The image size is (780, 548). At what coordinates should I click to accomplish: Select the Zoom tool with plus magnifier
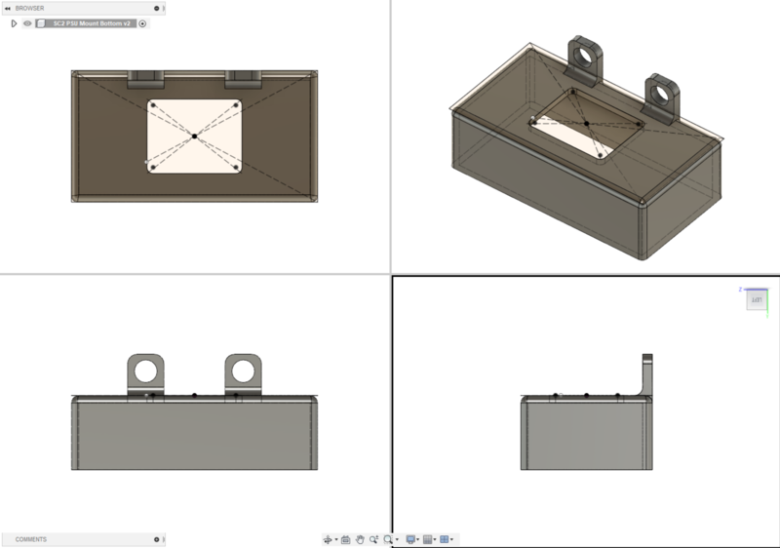[x=373, y=539]
